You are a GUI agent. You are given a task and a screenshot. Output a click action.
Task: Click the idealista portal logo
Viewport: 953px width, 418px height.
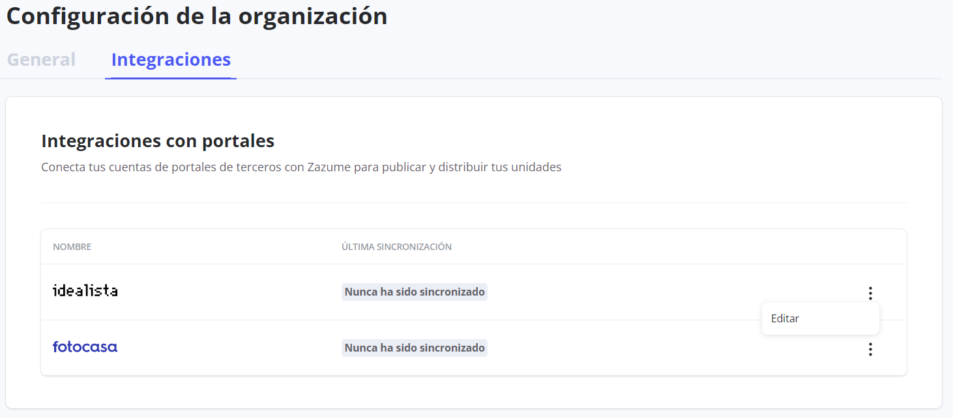(85, 291)
